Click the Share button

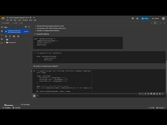pos(145,18)
